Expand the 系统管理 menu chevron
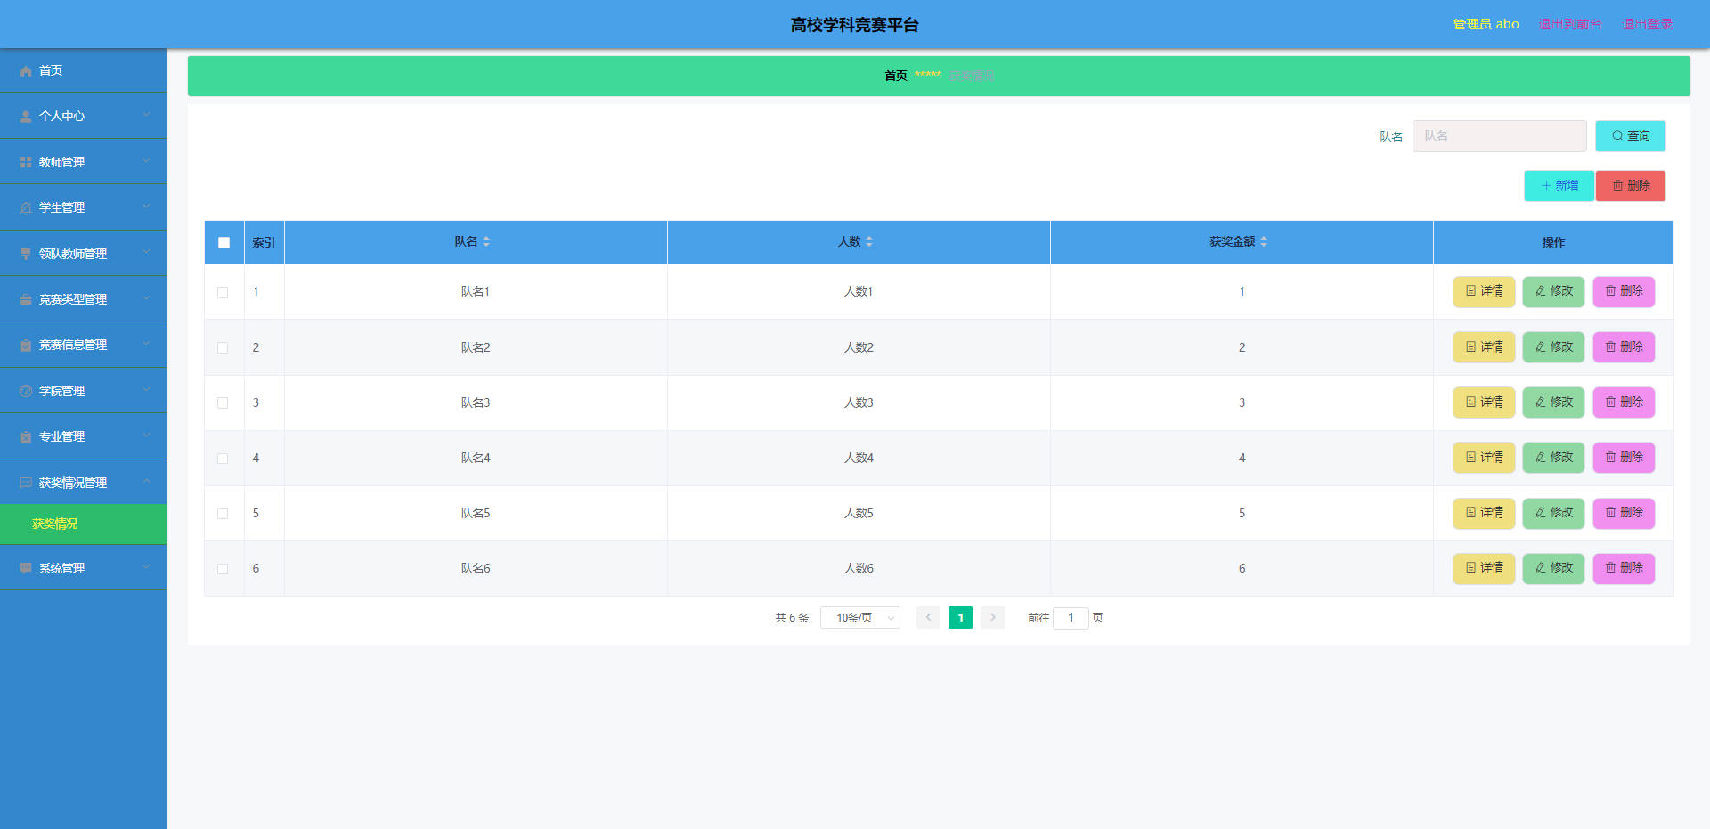The height and width of the screenshot is (829, 1710). point(146,567)
